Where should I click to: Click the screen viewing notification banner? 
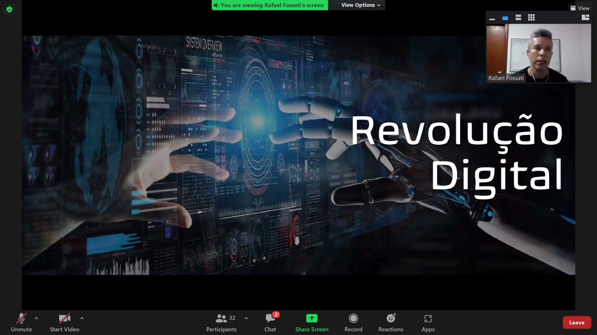[x=270, y=5]
